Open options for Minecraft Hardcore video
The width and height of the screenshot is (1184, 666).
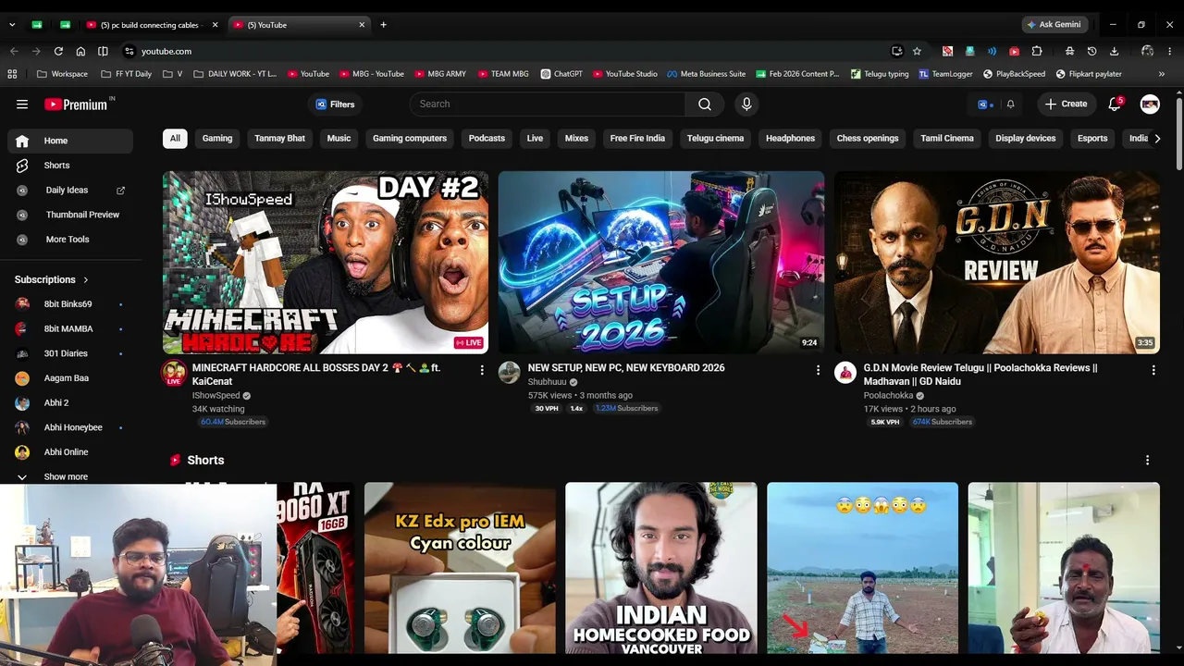coord(482,370)
